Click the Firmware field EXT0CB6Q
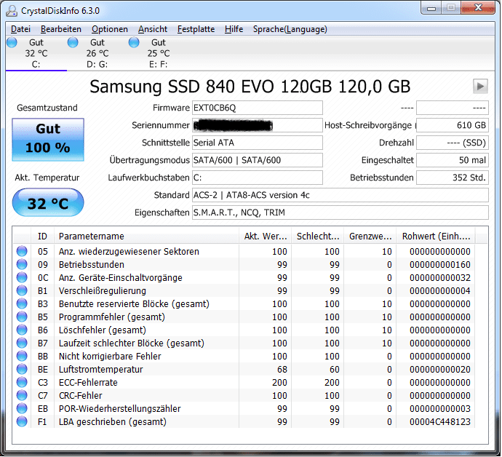This screenshot has width=502, height=457. 257,108
